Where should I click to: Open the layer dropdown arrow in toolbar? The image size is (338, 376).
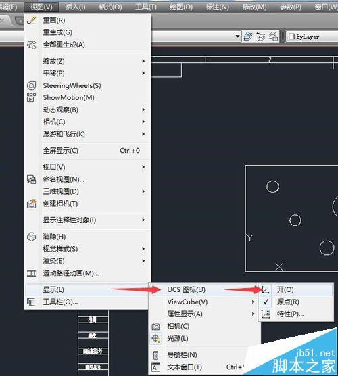(x=237, y=37)
